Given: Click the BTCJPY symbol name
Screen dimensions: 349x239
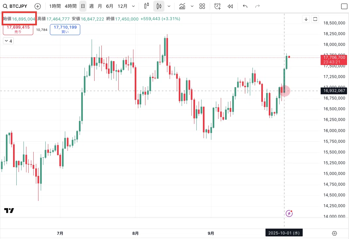Looking at the screenshot, I should tap(18, 6).
